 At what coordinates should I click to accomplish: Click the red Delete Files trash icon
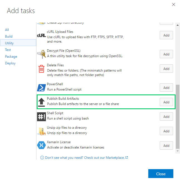pos(41,69)
